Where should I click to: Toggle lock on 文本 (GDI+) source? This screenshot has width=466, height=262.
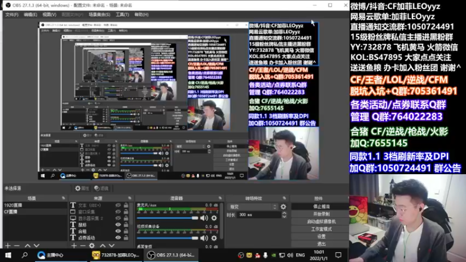[x=126, y=205]
